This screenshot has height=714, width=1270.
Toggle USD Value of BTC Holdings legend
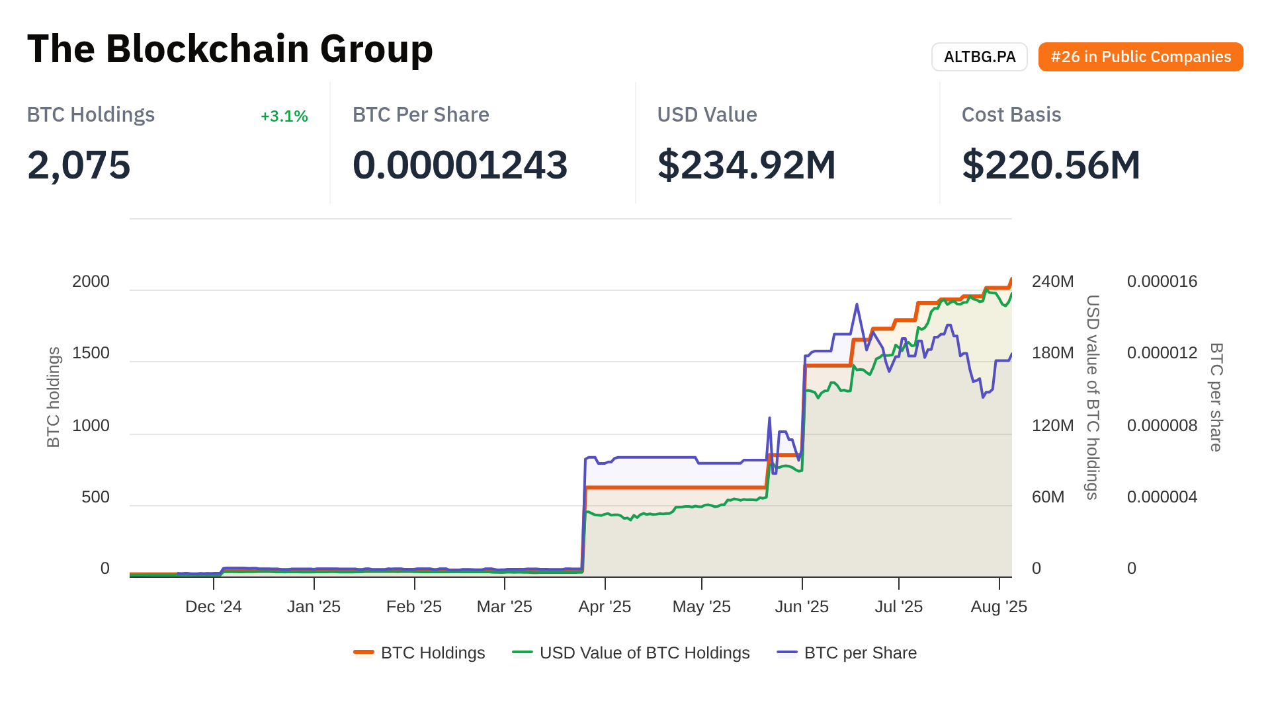644,653
